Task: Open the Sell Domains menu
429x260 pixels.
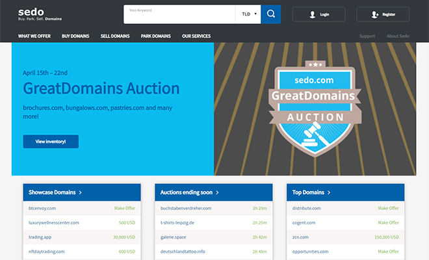Action: 116,36
